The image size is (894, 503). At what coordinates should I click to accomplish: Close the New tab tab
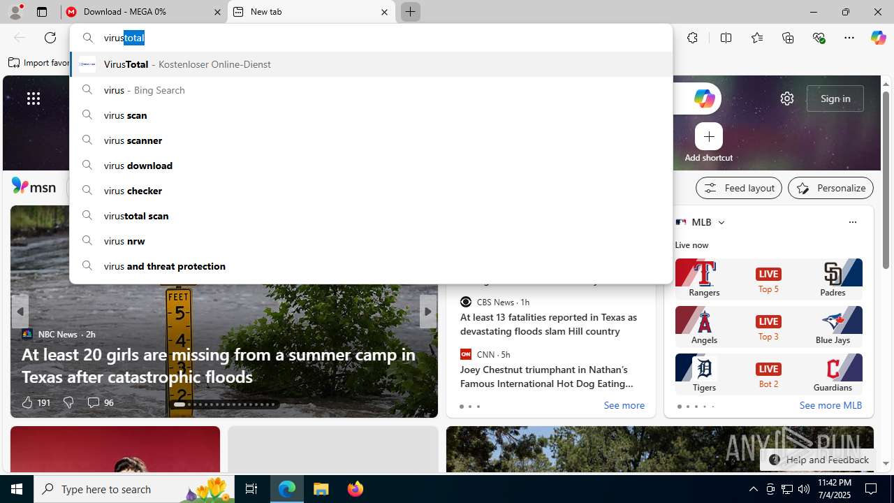[384, 12]
